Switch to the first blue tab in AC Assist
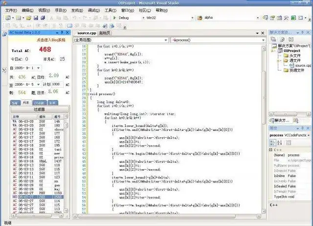 pyautogui.click(x=15, y=103)
